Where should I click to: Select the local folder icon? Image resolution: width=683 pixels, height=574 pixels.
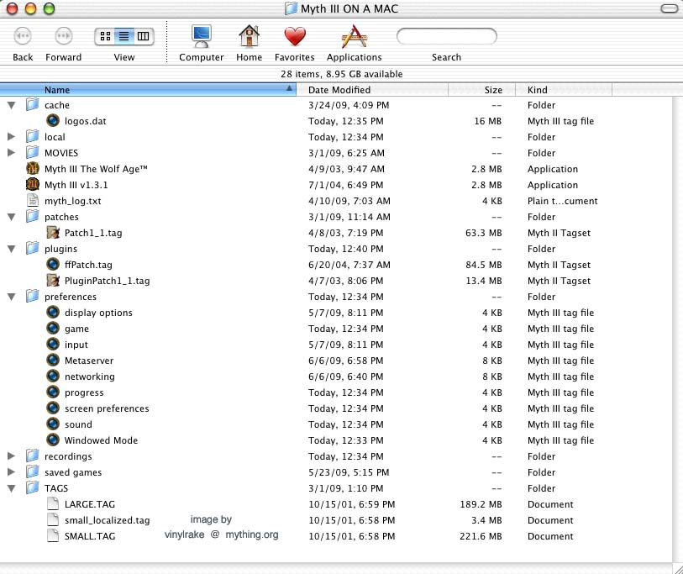32,136
